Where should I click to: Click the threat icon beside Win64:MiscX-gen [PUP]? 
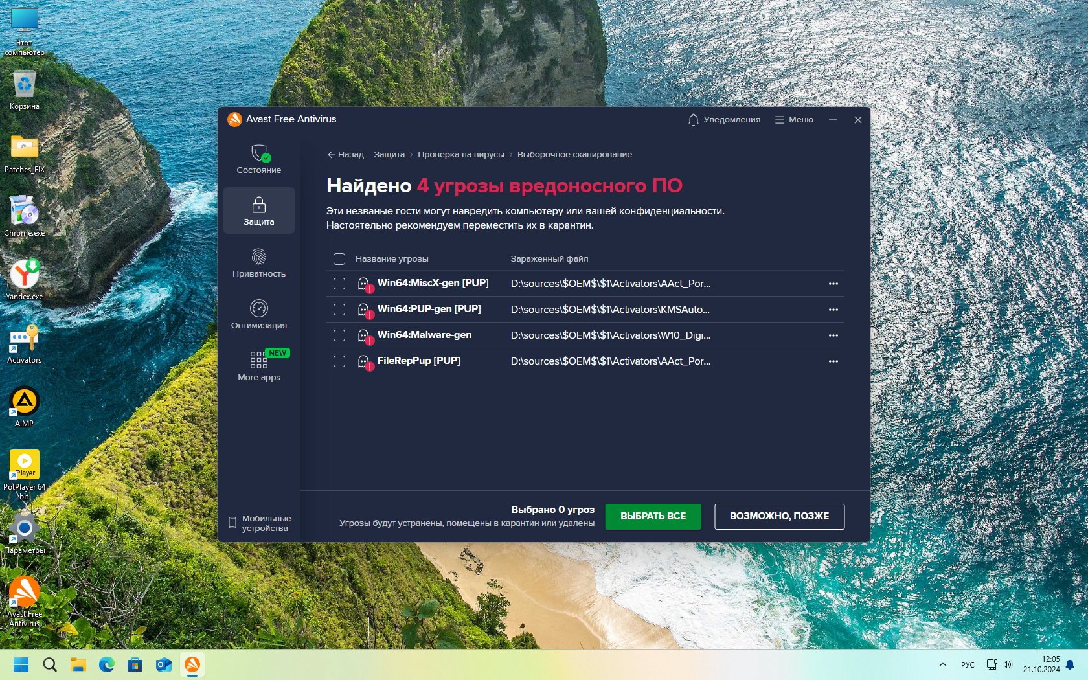(365, 284)
